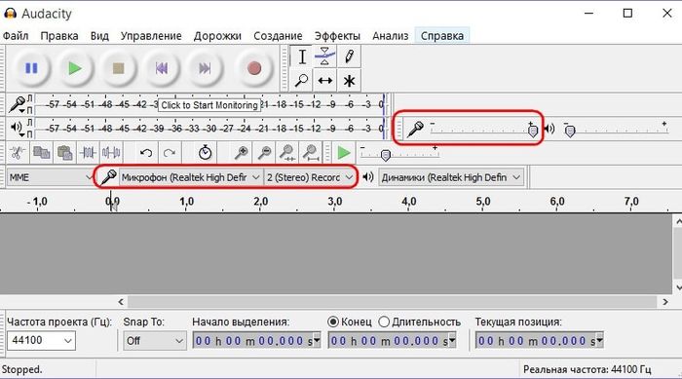Select the Time Shift arrow tool
Viewport: 682px width, 379px height.
324,81
